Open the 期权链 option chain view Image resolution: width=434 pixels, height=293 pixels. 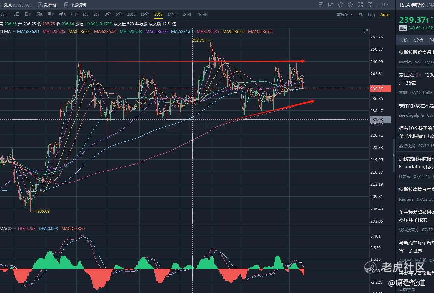coord(47,5)
